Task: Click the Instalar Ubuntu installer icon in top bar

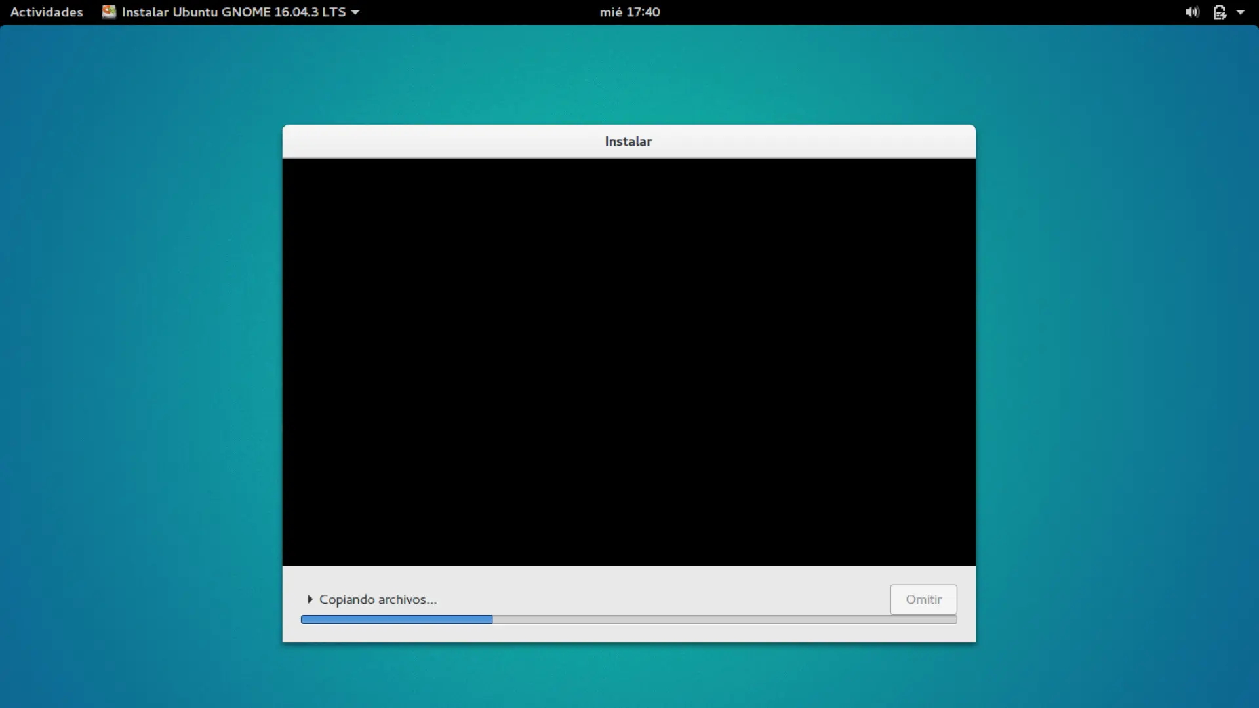Action: [109, 12]
